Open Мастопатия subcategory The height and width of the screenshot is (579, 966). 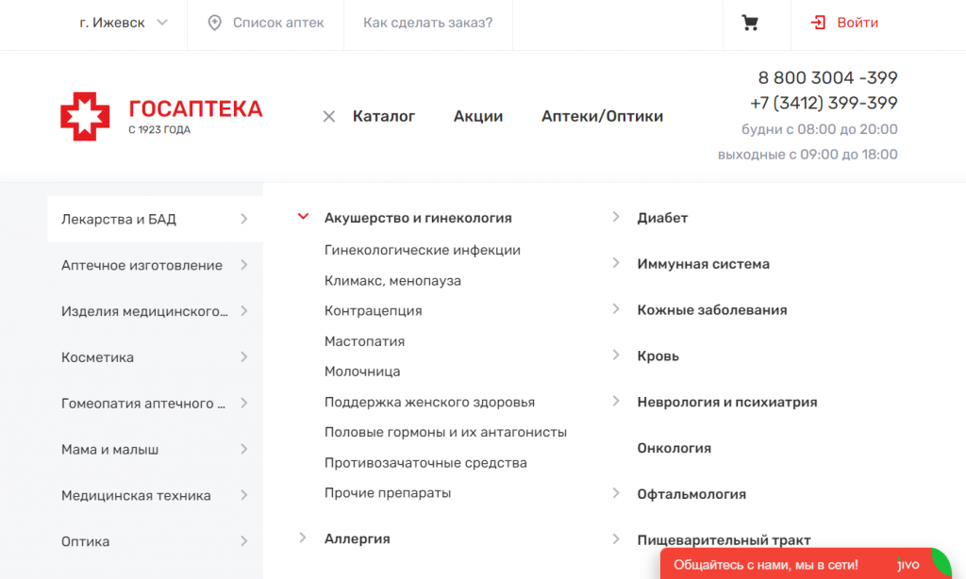point(364,341)
